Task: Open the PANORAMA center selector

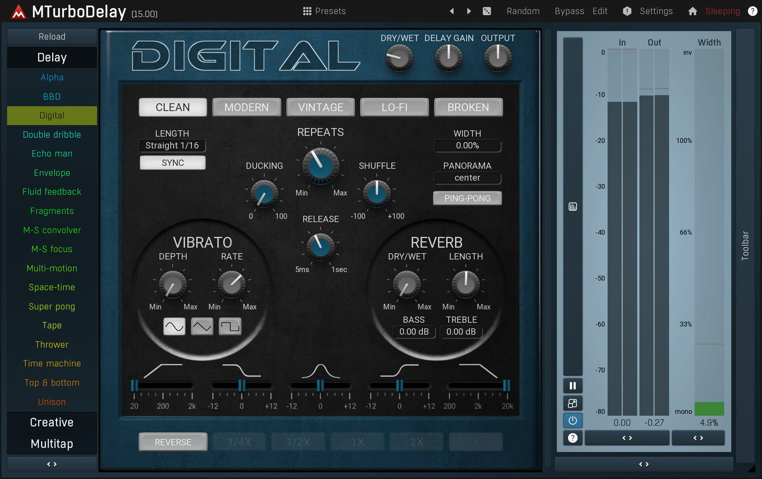Action: (x=467, y=178)
